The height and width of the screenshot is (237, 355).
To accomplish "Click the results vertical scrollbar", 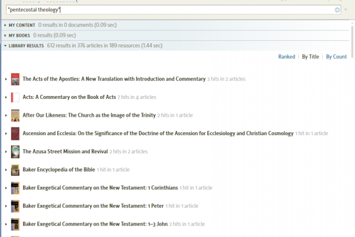I will pyautogui.click(x=352, y=142).
